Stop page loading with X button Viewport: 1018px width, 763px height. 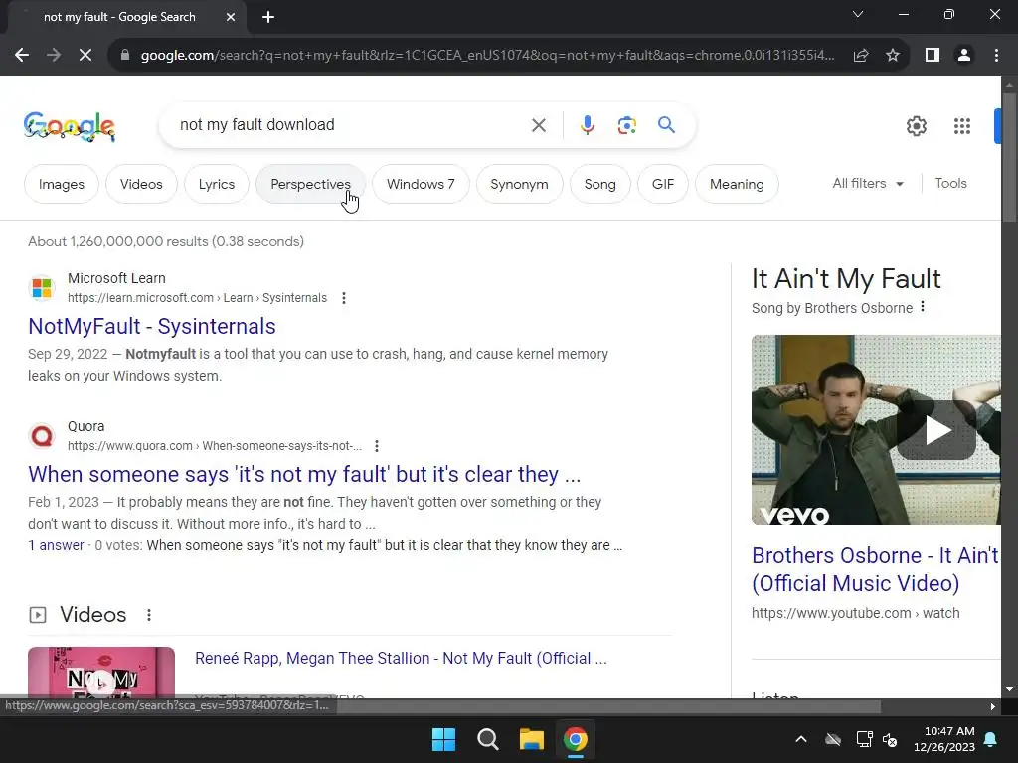85,56
